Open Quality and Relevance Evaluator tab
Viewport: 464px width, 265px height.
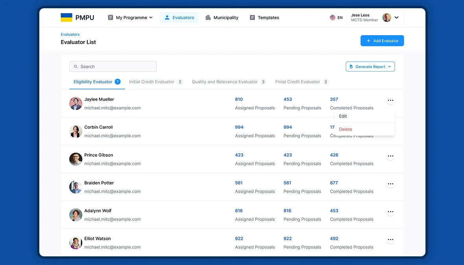point(229,82)
